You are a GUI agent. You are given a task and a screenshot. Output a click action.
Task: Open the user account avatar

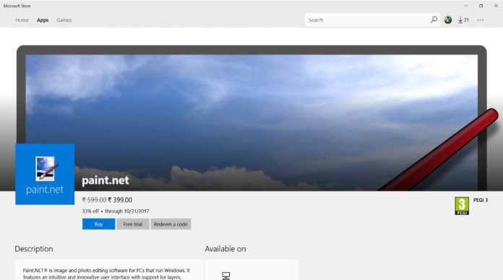tap(448, 20)
